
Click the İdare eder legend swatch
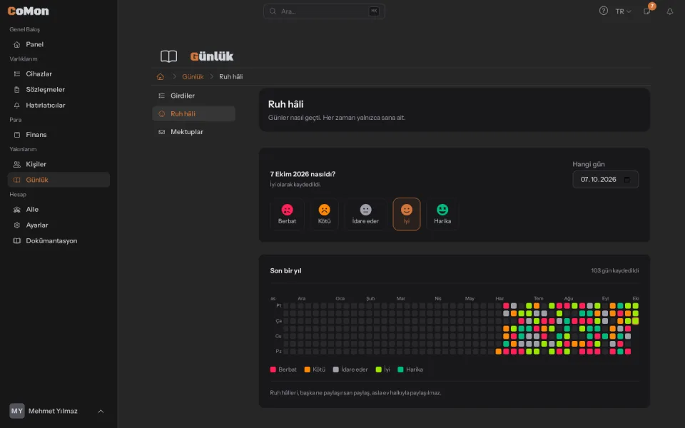(335, 370)
